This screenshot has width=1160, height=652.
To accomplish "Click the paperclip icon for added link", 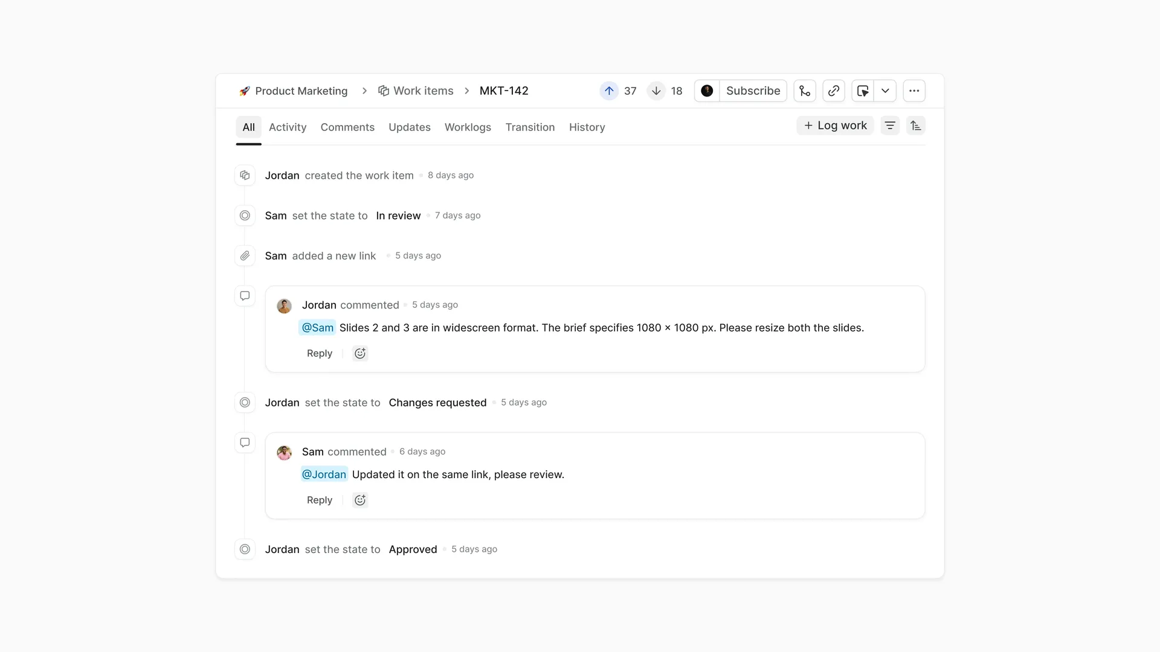I will tap(245, 256).
